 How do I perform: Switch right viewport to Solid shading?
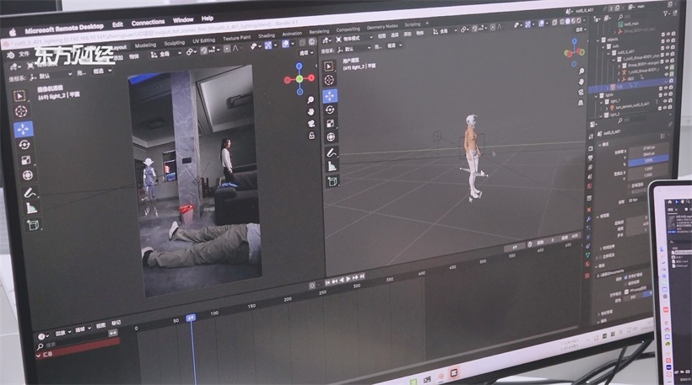point(568,22)
